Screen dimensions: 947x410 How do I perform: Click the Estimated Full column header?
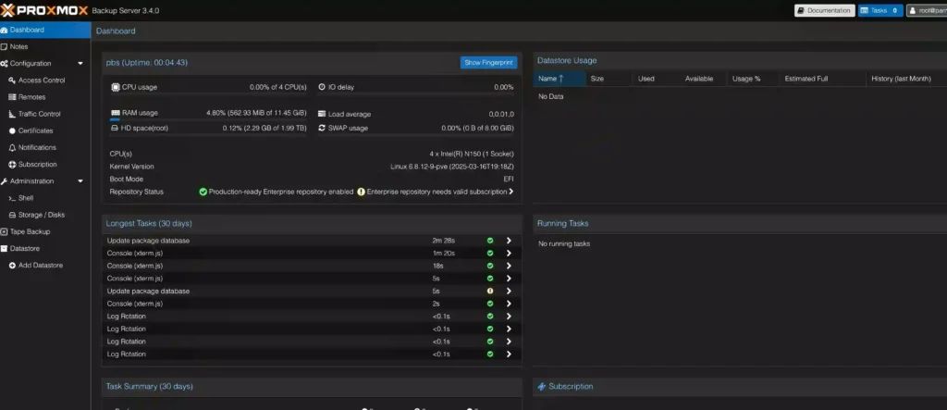click(x=822, y=79)
